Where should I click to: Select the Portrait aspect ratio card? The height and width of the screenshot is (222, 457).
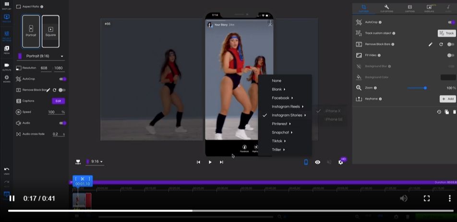point(31,32)
